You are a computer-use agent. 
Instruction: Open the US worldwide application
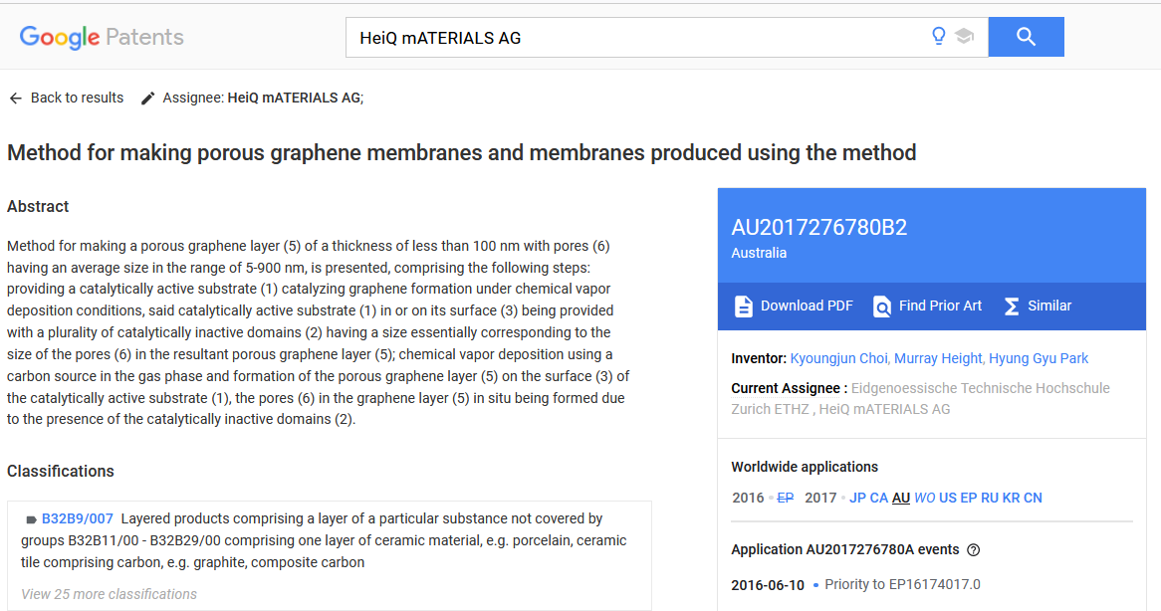coord(948,498)
